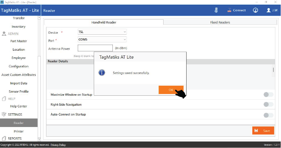Viewport: 281px width, 148px height.
Task: Click the Antenna Power input field
Action: 95,48
